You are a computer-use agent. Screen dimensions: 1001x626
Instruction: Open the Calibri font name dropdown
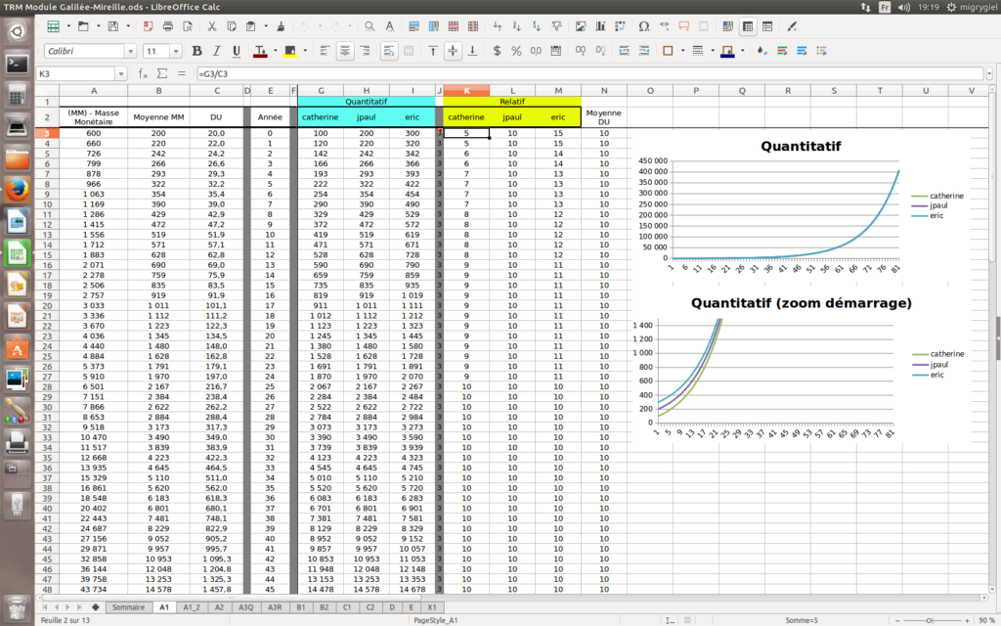pyautogui.click(x=130, y=51)
